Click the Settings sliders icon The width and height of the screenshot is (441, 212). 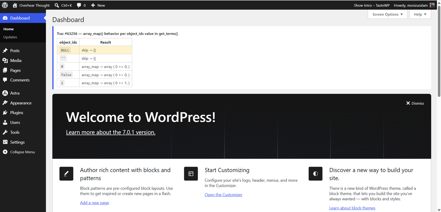coord(5,142)
